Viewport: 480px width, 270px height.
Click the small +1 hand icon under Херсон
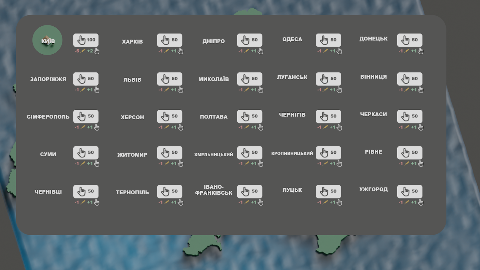pyautogui.click(x=181, y=127)
